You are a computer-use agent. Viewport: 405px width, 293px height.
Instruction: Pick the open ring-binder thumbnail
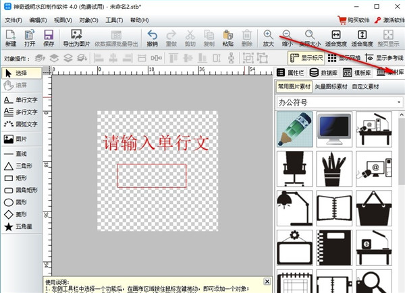[x=334, y=208]
